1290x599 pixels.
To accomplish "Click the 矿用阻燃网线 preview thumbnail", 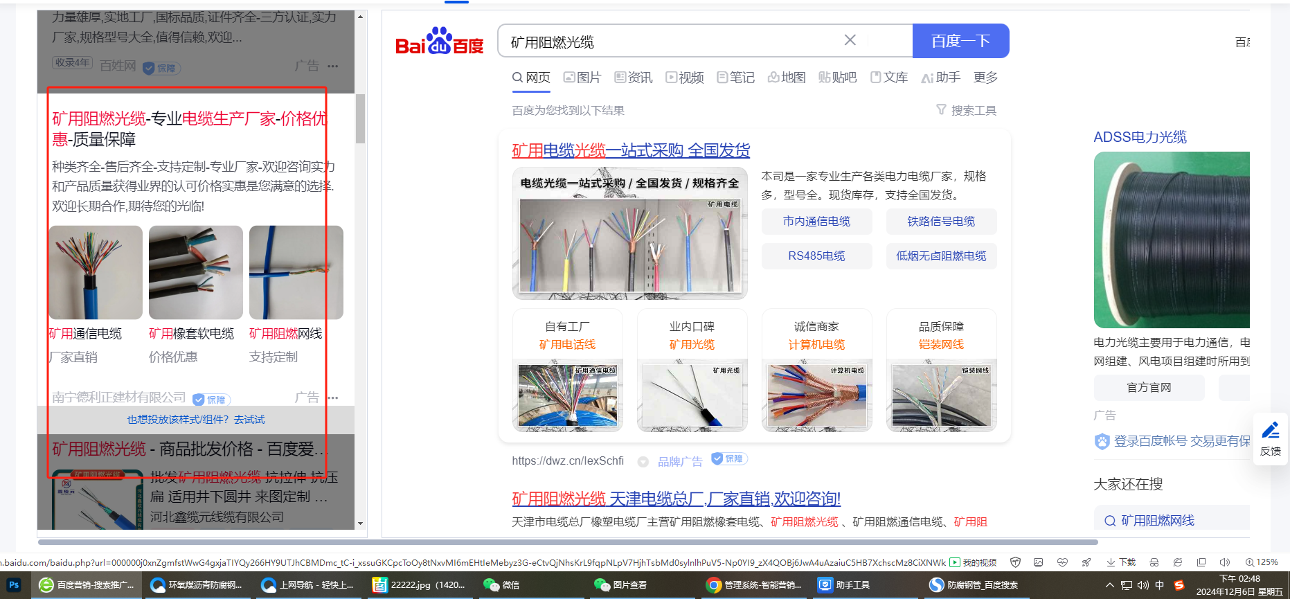I will [x=296, y=273].
